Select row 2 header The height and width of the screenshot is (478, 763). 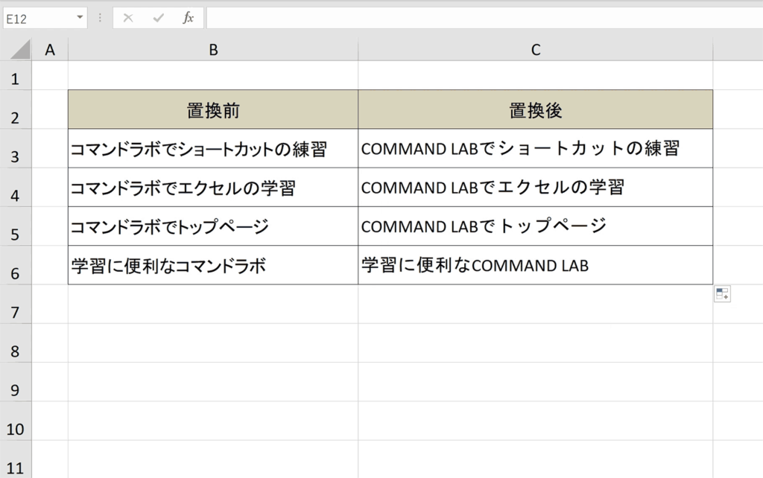tap(16, 109)
